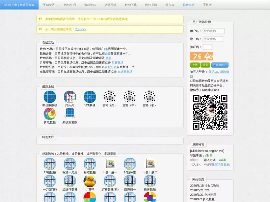The image size is (270, 202).
Task: Click the green 重置 reset button
Action: click(205, 65)
